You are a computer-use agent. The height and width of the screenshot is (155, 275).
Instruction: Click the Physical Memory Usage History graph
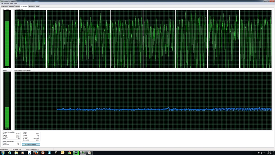(143, 101)
